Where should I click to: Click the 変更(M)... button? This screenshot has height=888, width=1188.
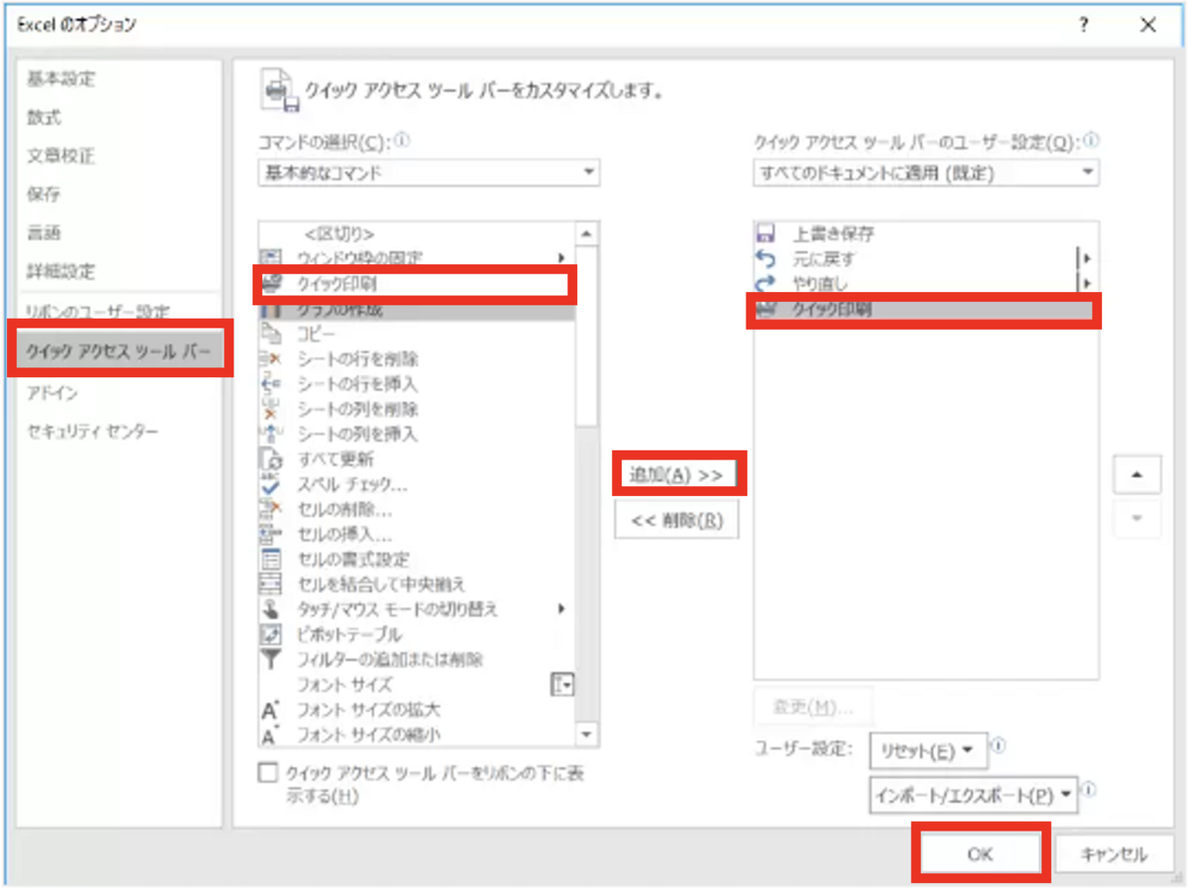pyautogui.click(x=813, y=707)
